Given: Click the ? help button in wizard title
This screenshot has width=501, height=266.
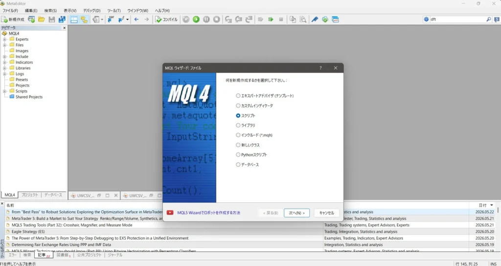Looking at the screenshot, I should click(320, 67).
